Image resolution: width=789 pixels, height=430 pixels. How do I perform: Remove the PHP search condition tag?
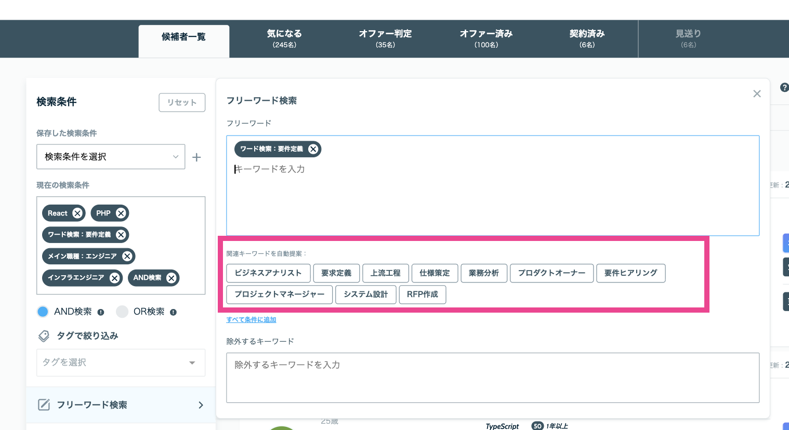click(121, 213)
